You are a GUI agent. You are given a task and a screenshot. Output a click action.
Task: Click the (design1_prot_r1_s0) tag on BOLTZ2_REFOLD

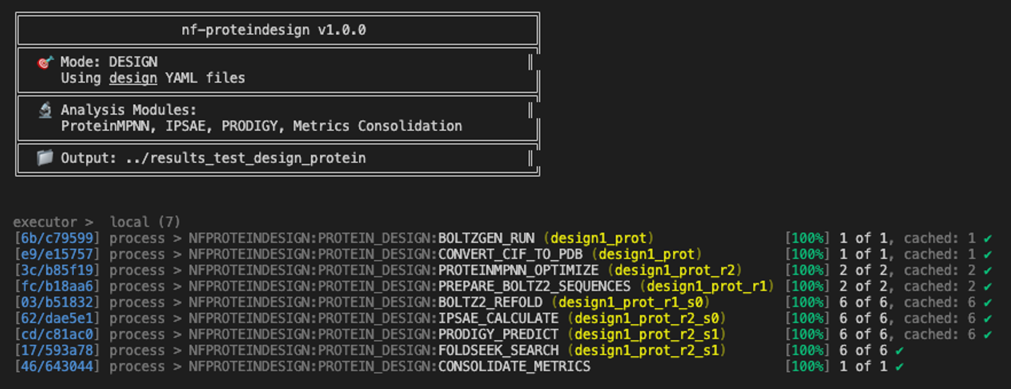[x=631, y=302]
